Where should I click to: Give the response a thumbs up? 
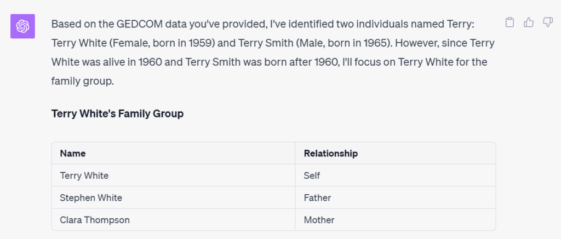click(529, 22)
